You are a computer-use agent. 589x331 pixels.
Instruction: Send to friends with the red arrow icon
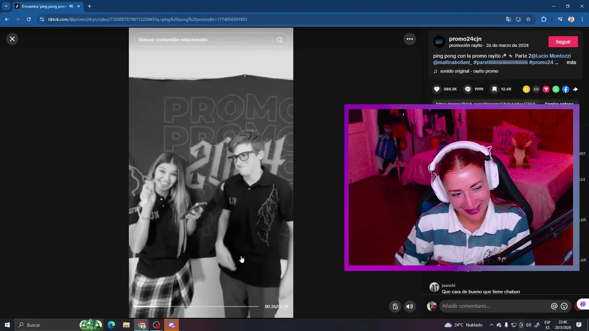[546, 89]
